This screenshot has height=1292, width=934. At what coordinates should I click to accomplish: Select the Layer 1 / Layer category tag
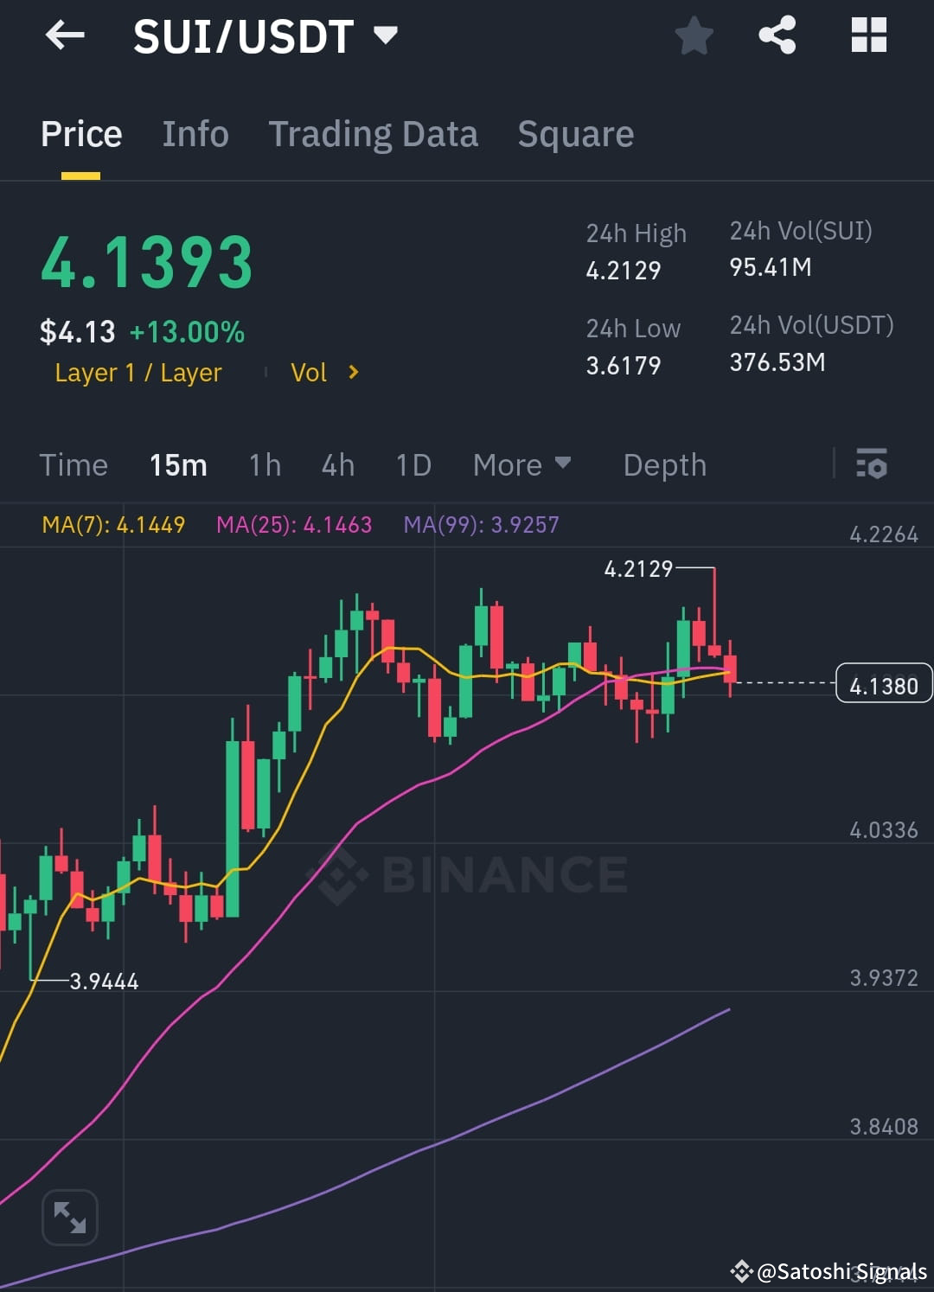(x=138, y=373)
